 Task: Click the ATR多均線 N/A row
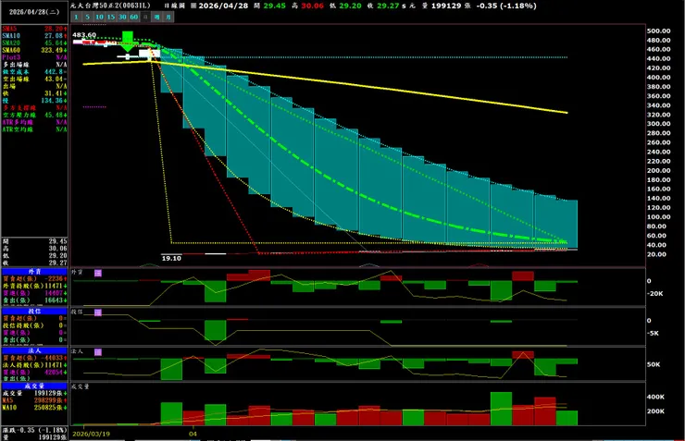pyautogui.click(x=34, y=122)
